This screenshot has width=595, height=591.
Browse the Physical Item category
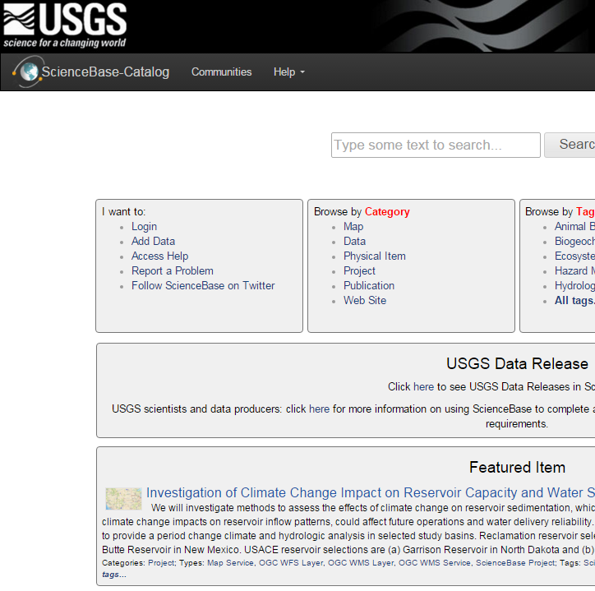pos(375,256)
